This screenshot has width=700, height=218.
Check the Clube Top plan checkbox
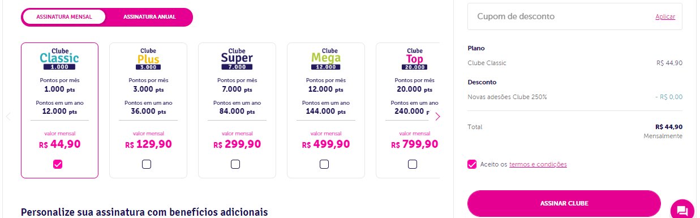point(413,164)
